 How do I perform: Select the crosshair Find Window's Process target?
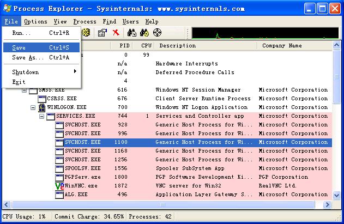tap(157, 33)
